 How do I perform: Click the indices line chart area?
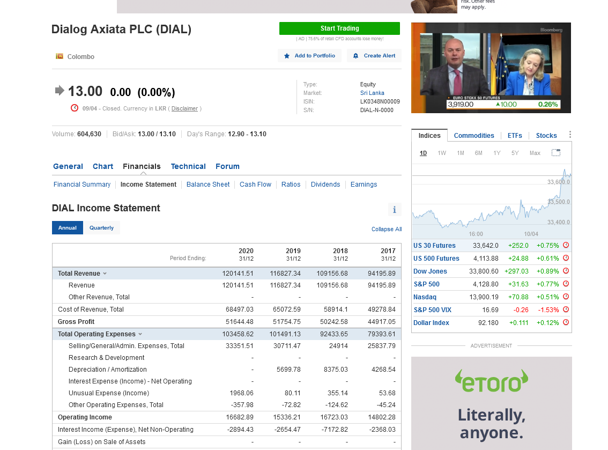coord(491,202)
